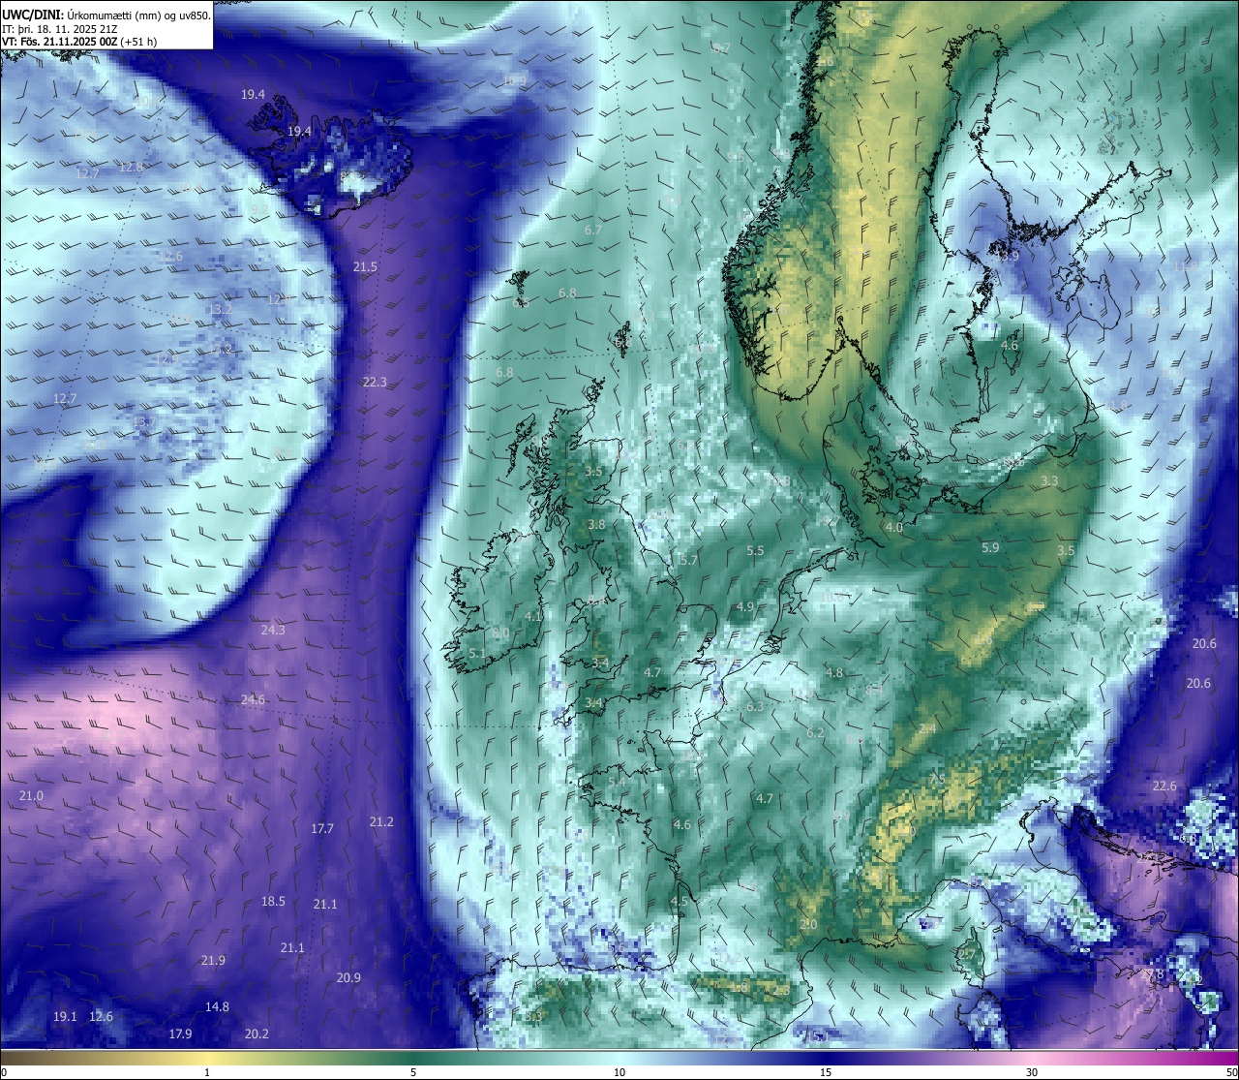Click the 4.8 value over Germany
The image size is (1239, 1080).
point(834,673)
